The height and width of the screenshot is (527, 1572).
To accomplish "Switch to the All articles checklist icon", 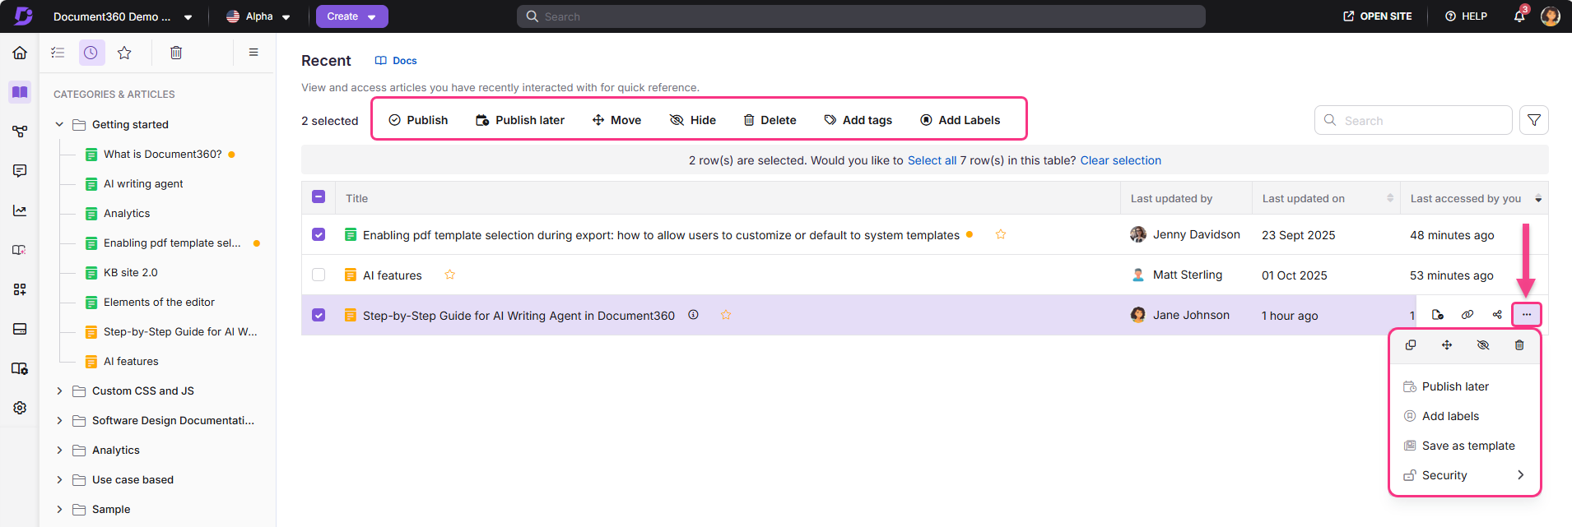I will click(58, 53).
